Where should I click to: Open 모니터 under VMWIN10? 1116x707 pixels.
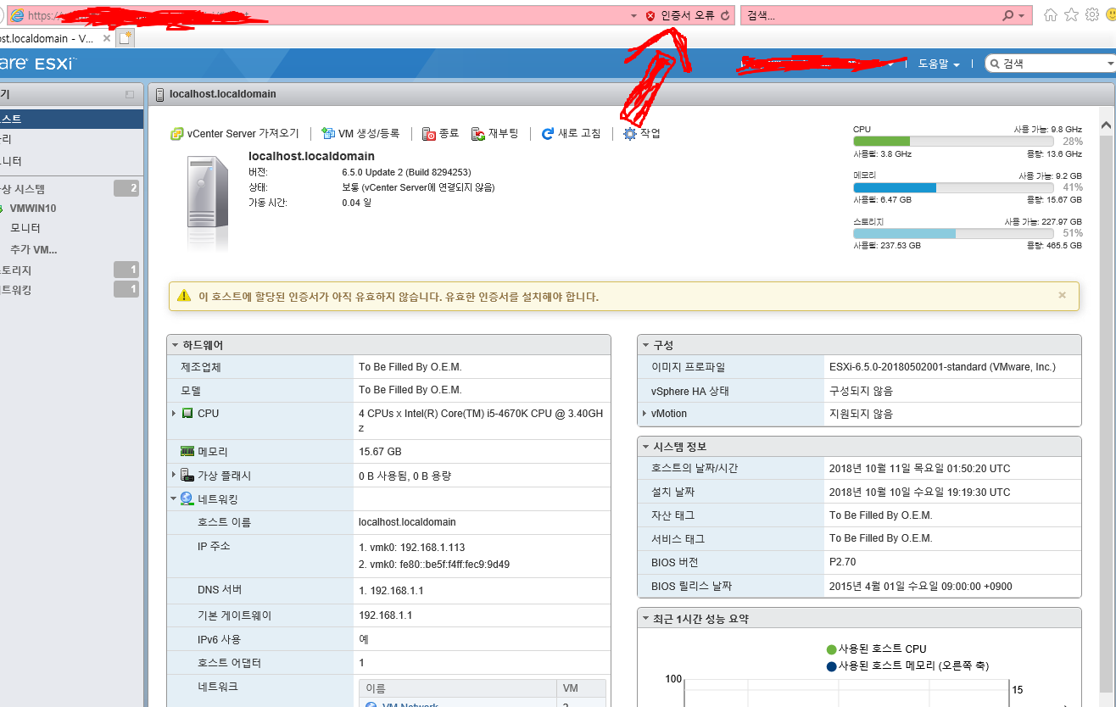pyautogui.click(x=25, y=228)
